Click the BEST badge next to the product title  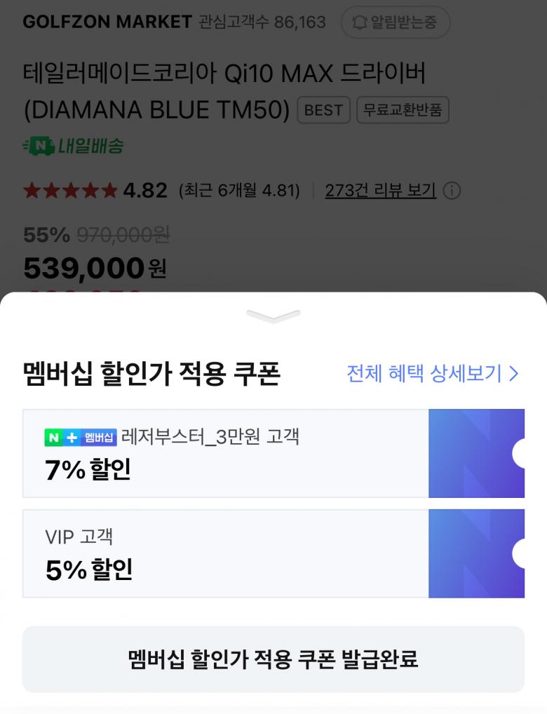[x=323, y=110]
